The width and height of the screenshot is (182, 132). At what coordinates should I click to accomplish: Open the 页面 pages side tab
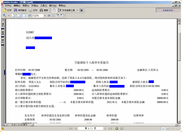tap(3, 41)
